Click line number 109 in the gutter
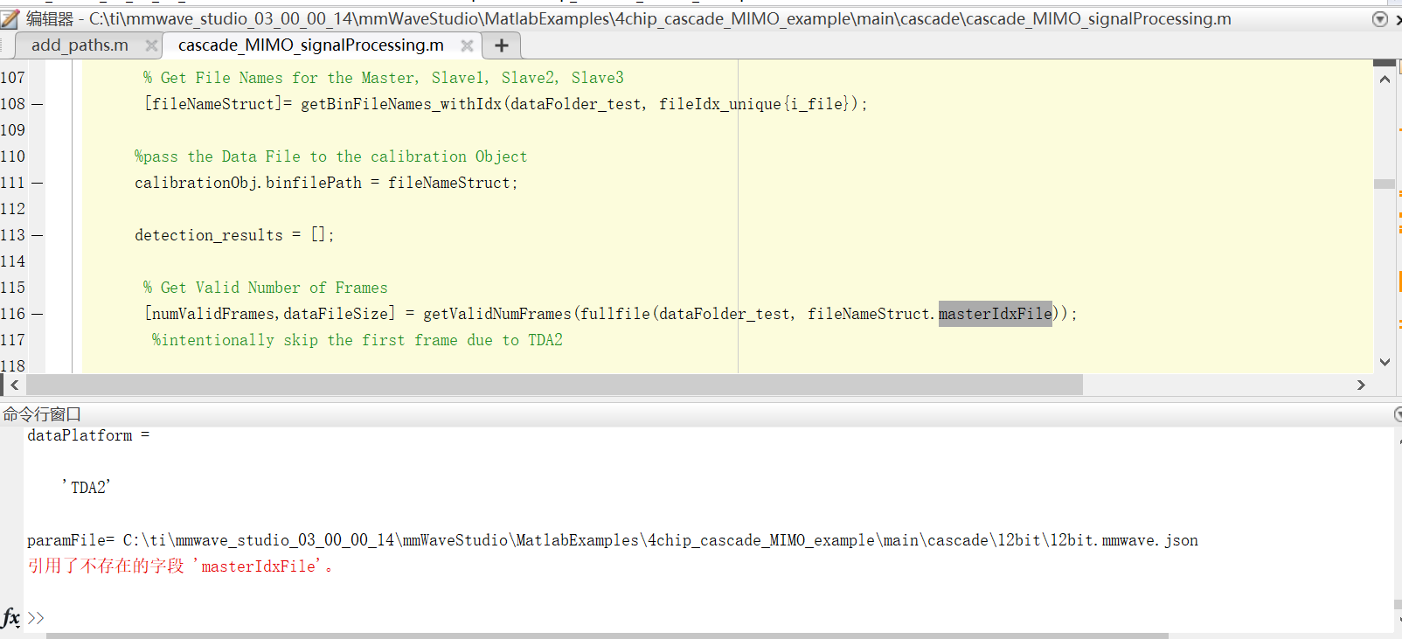Viewport: 1402px width, 639px height. 13,130
